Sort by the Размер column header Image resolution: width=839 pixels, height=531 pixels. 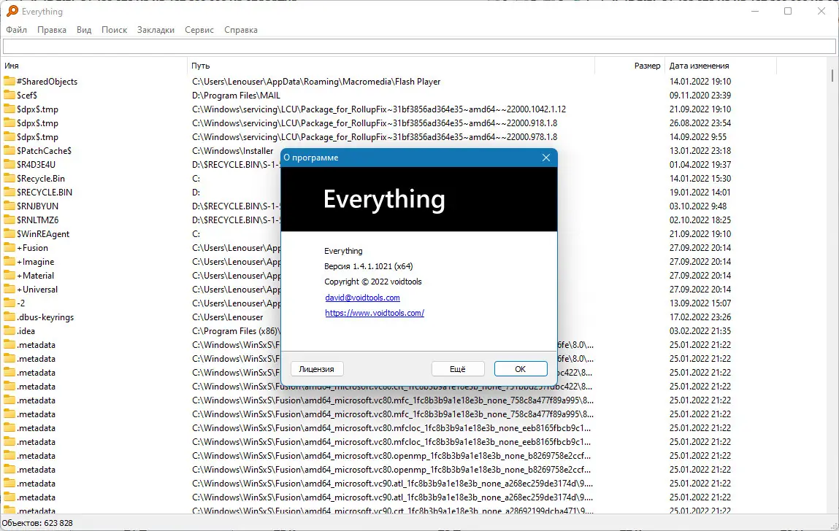(x=629, y=66)
